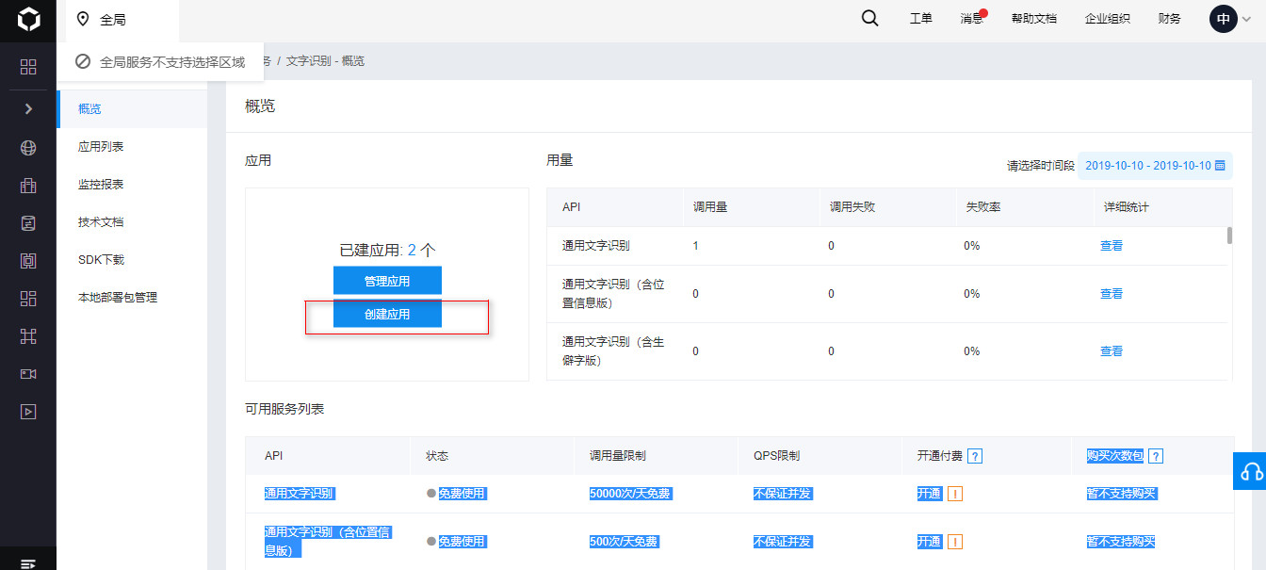The height and width of the screenshot is (570, 1266).
Task: Open the headset customer support widget
Action: click(1250, 471)
